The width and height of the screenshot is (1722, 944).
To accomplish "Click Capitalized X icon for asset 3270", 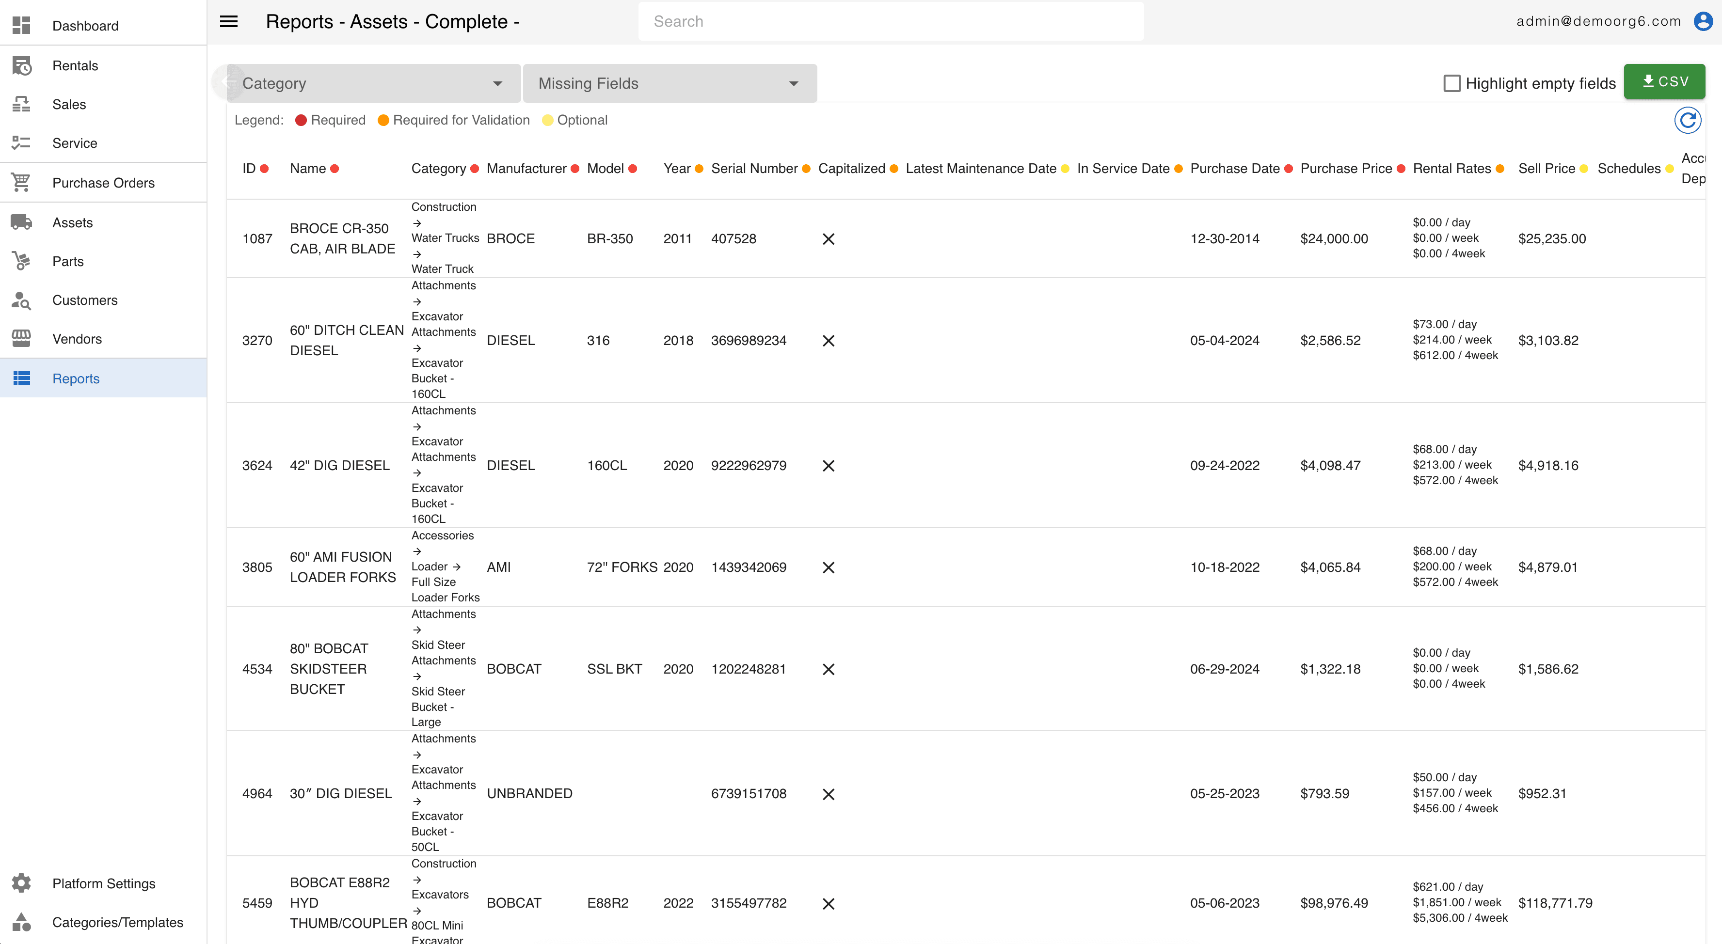I will 828,341.
